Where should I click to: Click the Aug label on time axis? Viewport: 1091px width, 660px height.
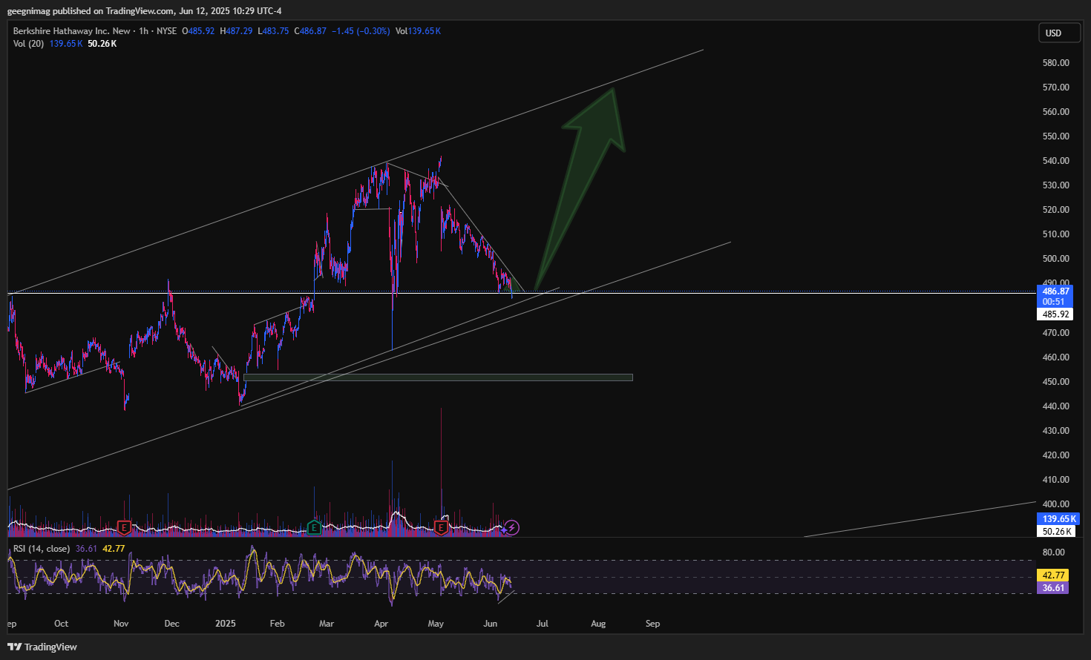coord(598,624)
